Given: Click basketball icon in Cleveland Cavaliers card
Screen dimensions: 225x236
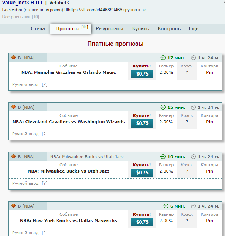Looking at the screenshot, I should click(x=14, y=107).
